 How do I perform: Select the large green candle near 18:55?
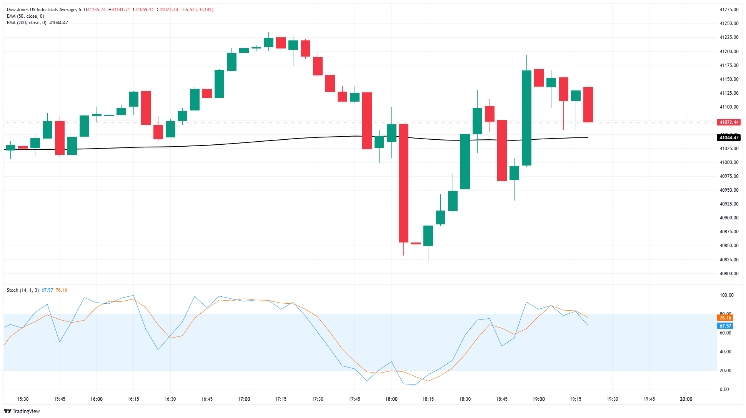(527, 115)
